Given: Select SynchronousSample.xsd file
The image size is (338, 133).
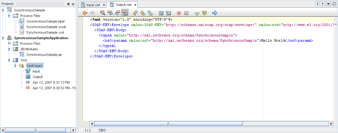Looking at the screenshot, I should [45, 32].
